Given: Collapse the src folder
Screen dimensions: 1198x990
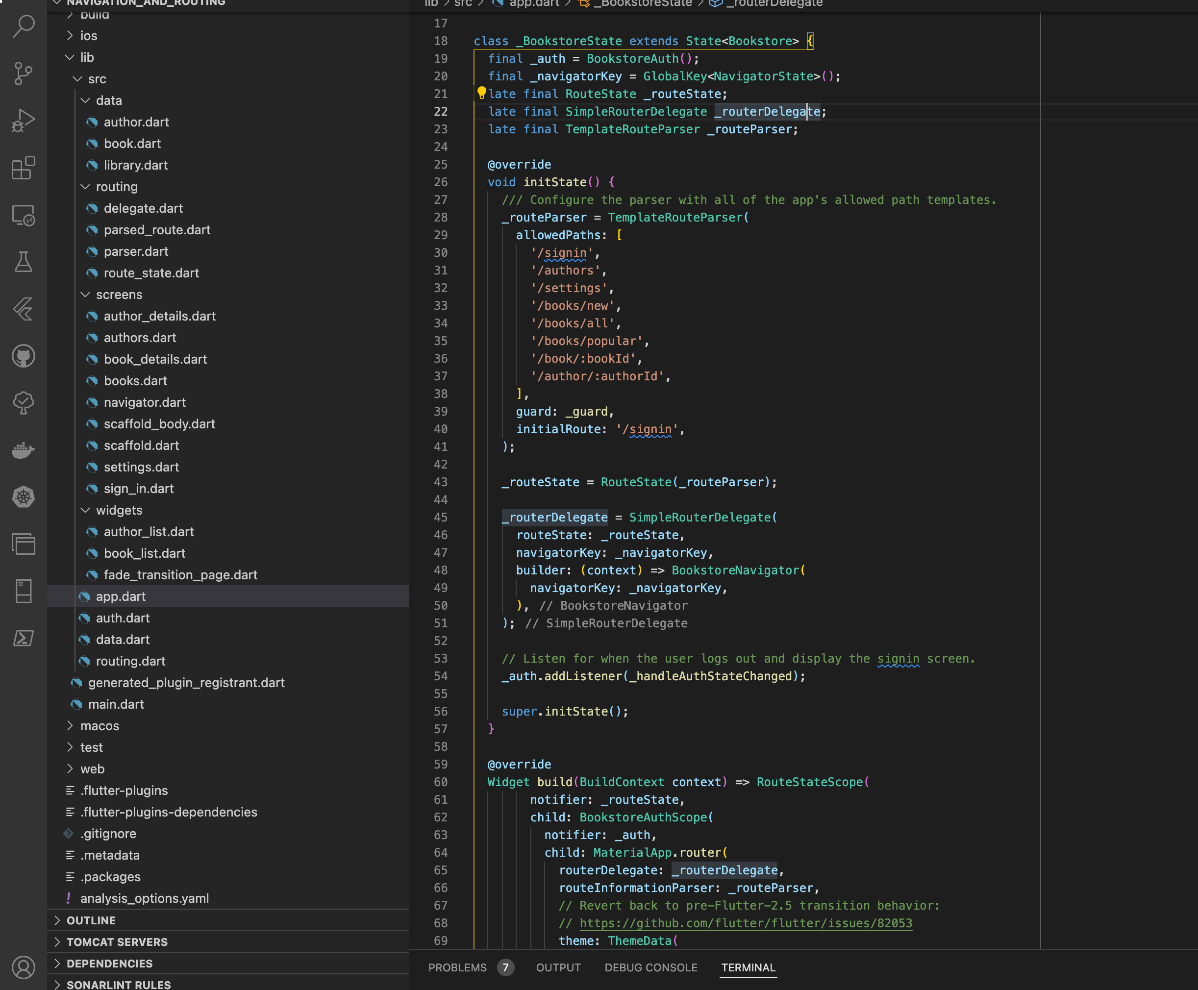Looking at the screenshot, I should 77,79.
